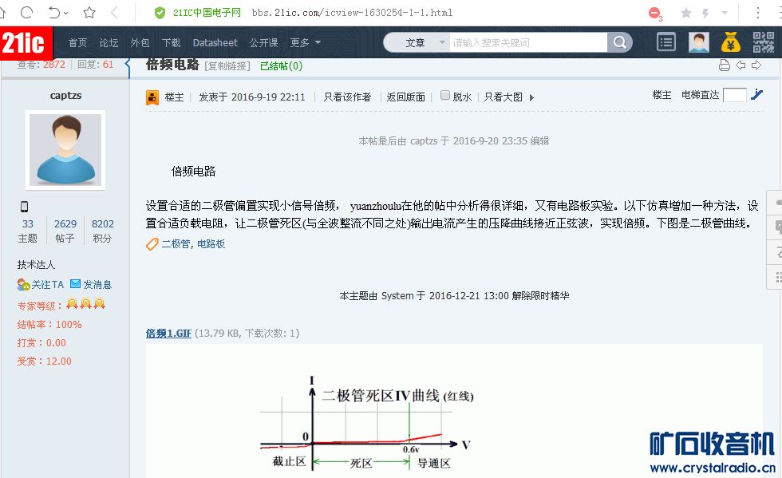Expand the 更多 navigation dropdown
The width and height of the screenshot is (782, 478).
305,43
